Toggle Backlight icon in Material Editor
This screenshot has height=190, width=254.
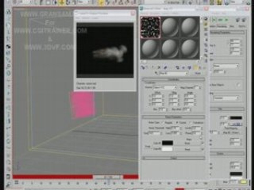206,24
